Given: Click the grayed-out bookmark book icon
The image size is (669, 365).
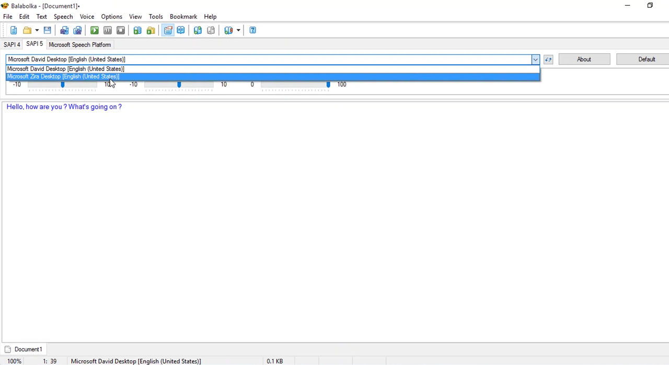Looking at the screenshot, I should coord(211,30).
